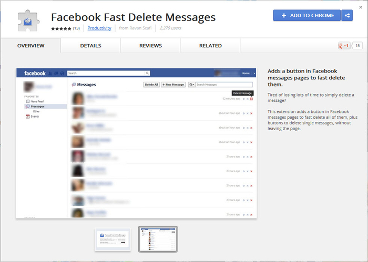Viewport: 368px width, 262px height.
Task: Click the large Facebook screenshot preview
Action: tap(136, 143)
